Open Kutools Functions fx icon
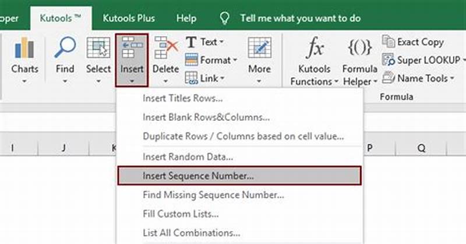466x244 pixels. [315, 48]
